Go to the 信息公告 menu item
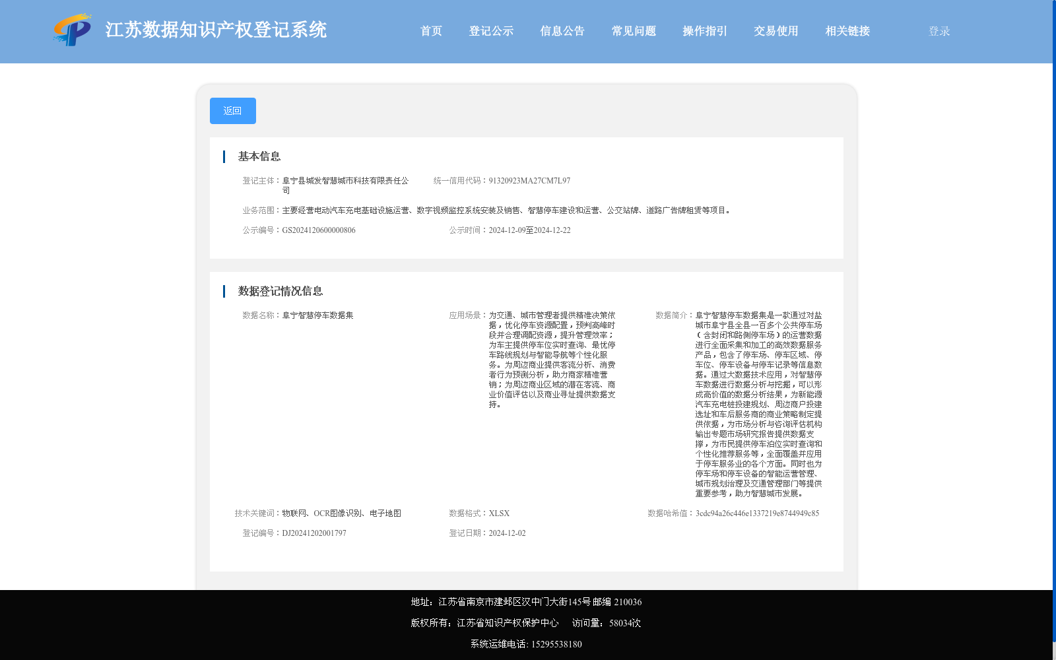 pos(562,31)
